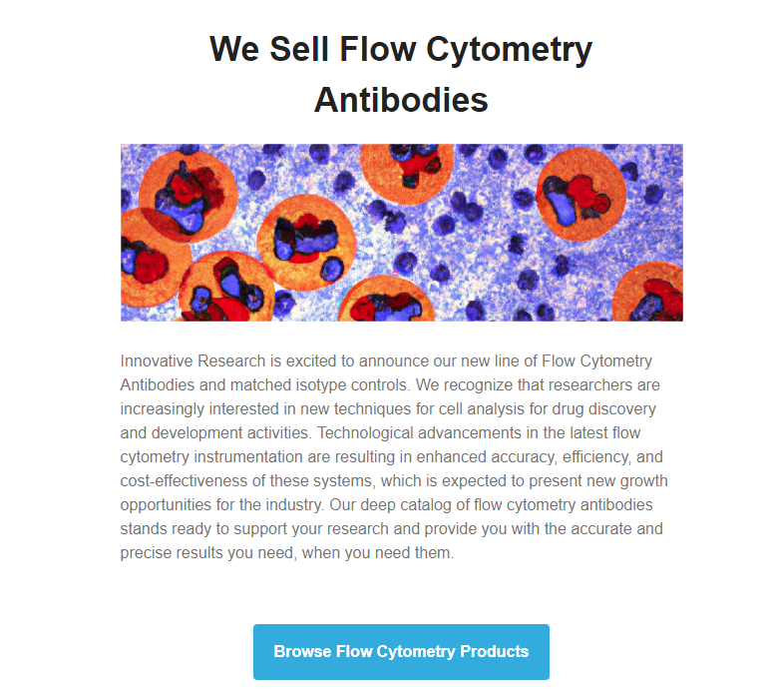The height and width of the screenshot is (700, 773).
Task: Click the orange cell cut off at banner's top center
Action: (x=407, y=173)
